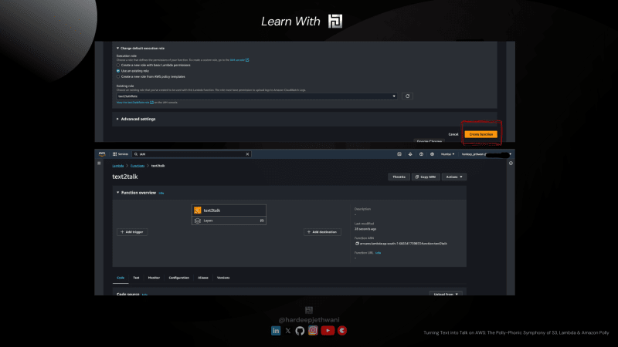Screen dimensions: 618x347
Task: Open the Actions dropdown
Action: (x=454, y=177)
